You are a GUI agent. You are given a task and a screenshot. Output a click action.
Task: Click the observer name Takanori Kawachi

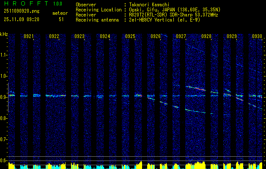149,5
